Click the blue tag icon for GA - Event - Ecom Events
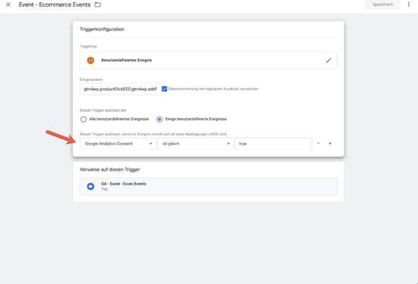Viewport: 418px width, 284px height. pyautogui.click(x=91, y=186)
